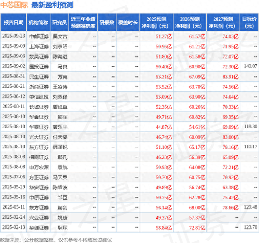Select analyst 姚康
This screenshot has height=243, width=259.
pos(62,218)
